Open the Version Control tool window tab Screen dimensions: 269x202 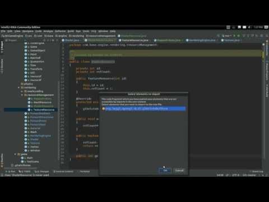click(x=63, y=172)
